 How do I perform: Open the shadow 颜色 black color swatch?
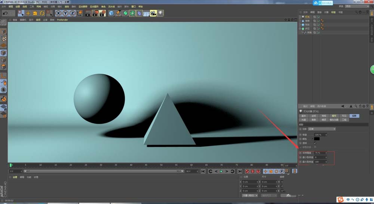(317, 139)
